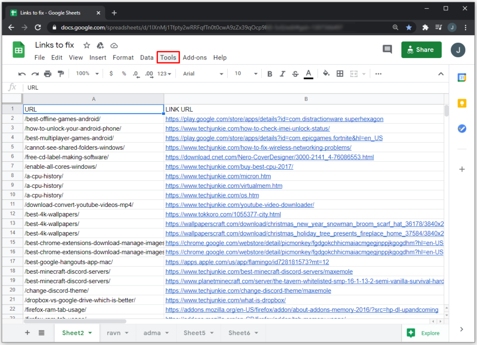Format selection as currency

(x=111, y=73)
